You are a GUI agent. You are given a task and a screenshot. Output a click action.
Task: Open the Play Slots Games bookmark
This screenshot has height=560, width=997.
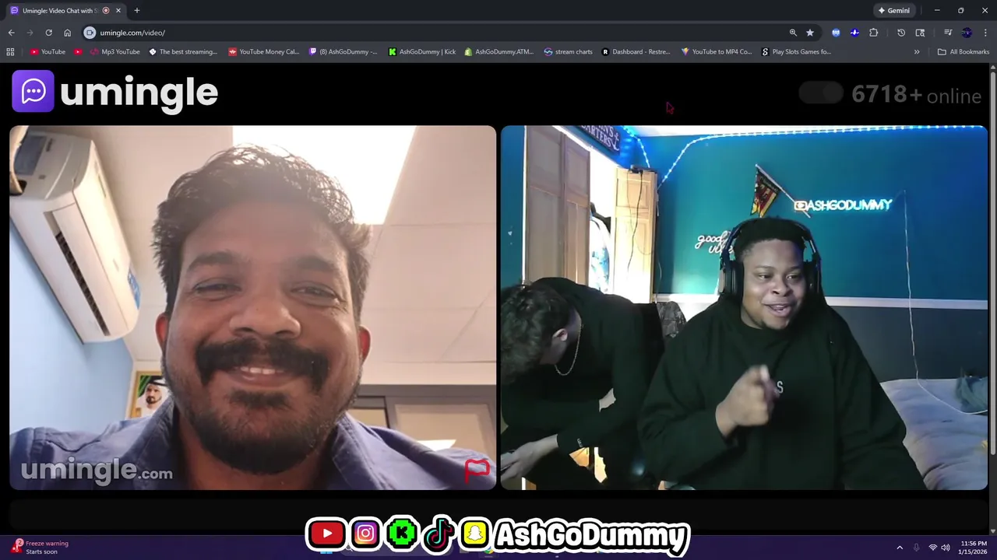tap(796, 51)
